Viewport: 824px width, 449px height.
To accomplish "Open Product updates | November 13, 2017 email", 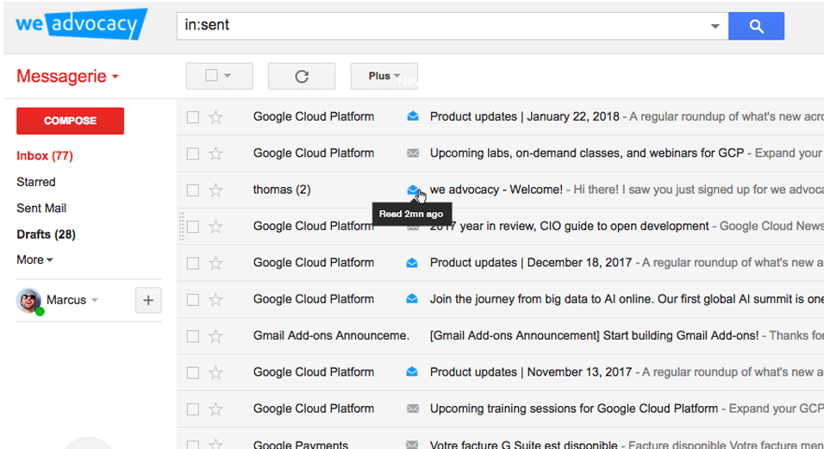I will (531, 372).
